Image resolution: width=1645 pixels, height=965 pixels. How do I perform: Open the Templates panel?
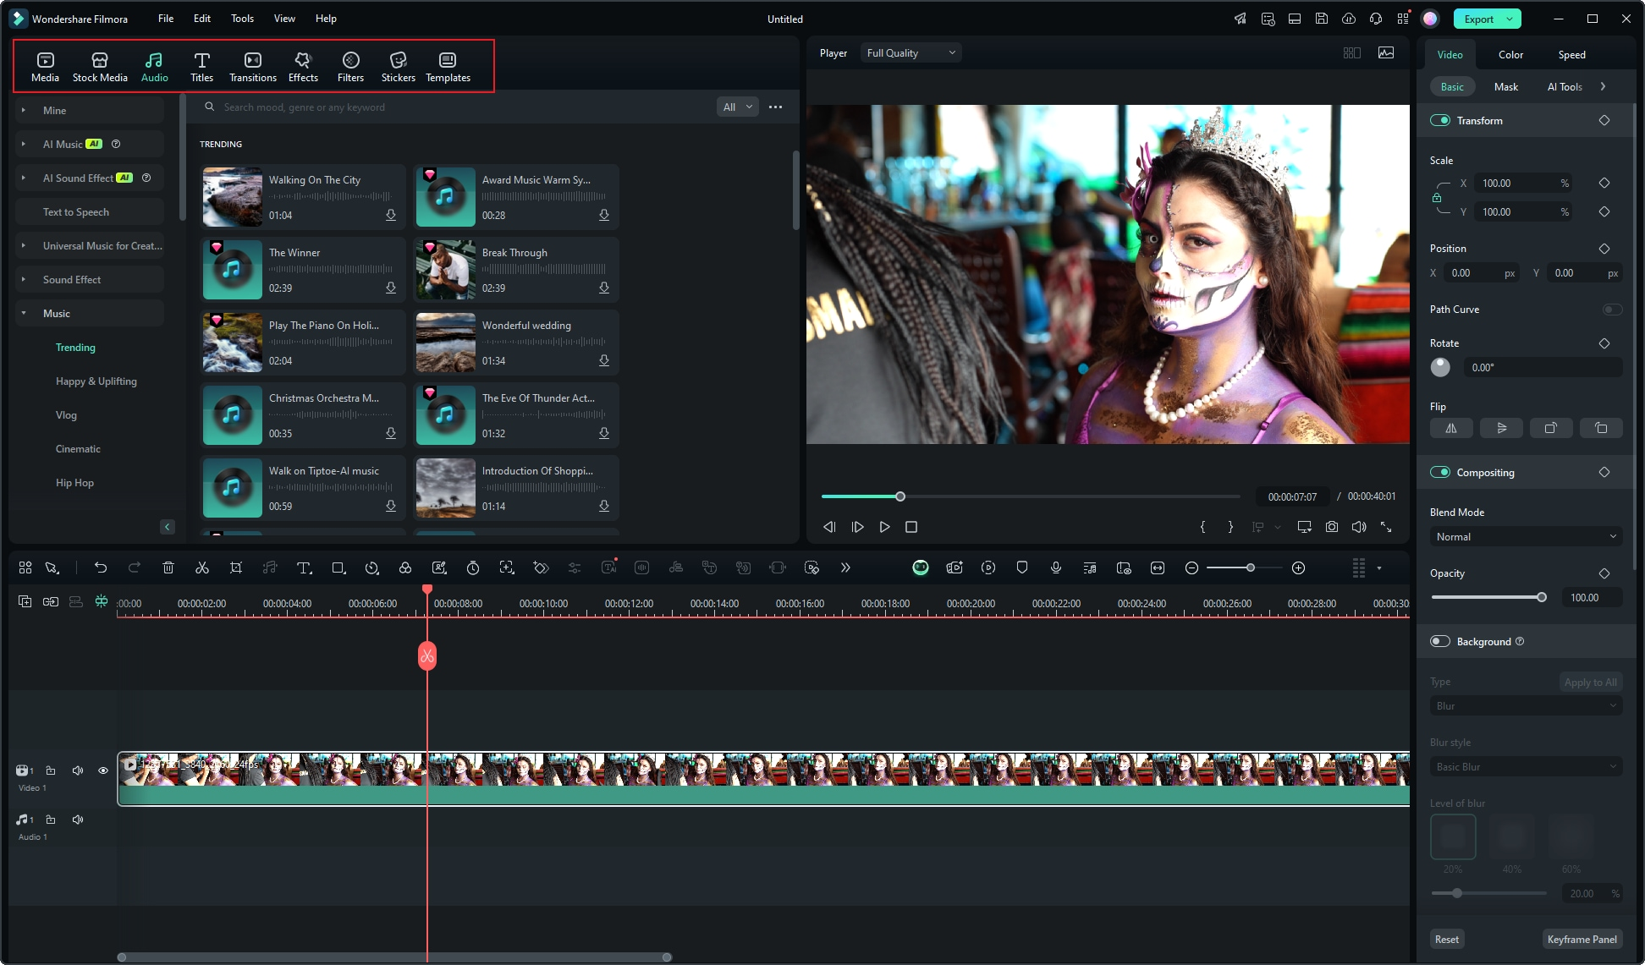[x=448, y=67]
